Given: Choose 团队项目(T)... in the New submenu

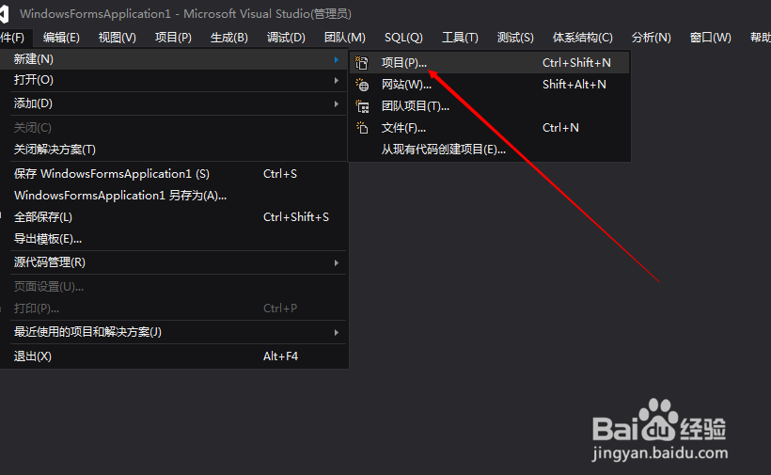Looking at the screenshot, I should click(489, 106).
